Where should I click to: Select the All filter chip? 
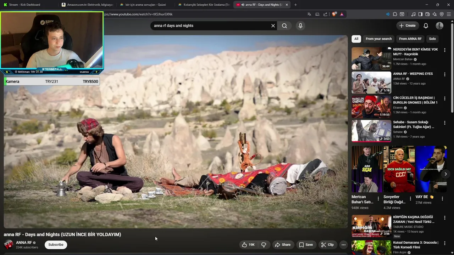356,39
